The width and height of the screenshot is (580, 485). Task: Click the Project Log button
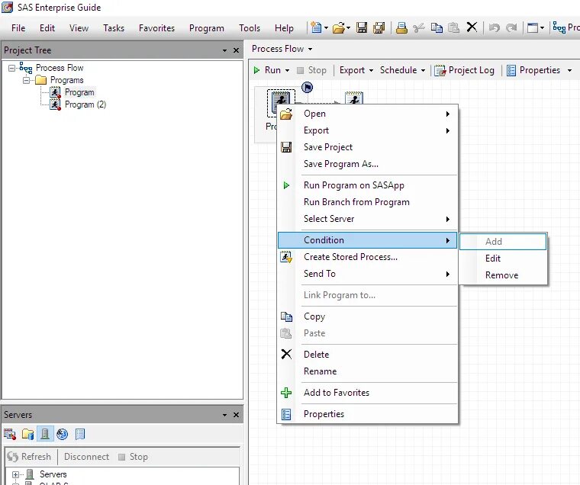464,70
